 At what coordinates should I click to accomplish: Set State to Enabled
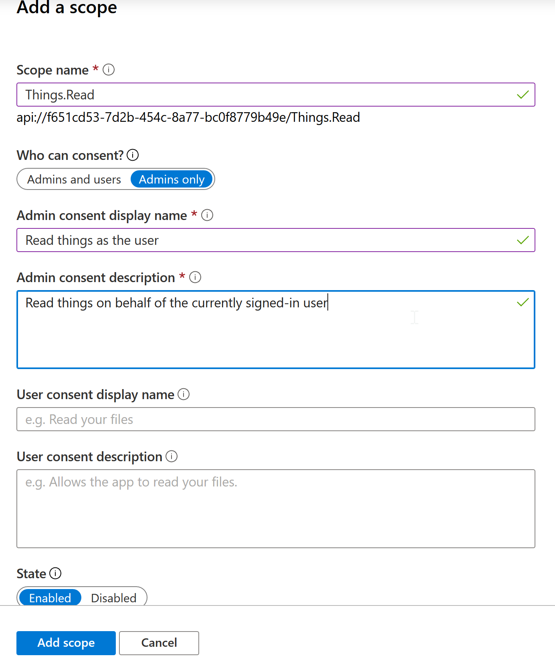(x=50, y=598)
